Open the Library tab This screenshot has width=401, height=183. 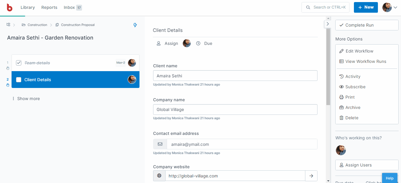(x=28, y=7)
